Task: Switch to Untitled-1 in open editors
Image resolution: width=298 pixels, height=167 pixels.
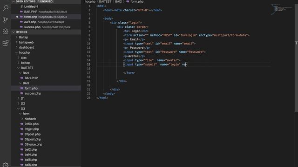Action: click(46, 6)
